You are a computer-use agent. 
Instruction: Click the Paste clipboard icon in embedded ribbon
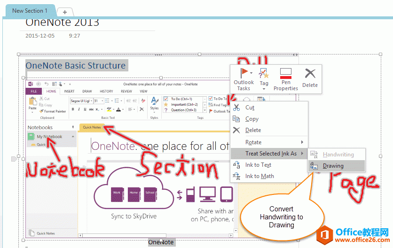pos(32,101)
